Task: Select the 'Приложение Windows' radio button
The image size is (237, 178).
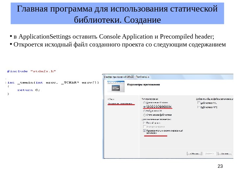Action: (x=145, y=103)
